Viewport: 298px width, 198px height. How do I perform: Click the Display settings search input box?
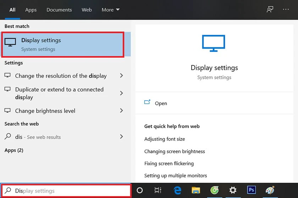pyautogui.click(x=66, y=191)
